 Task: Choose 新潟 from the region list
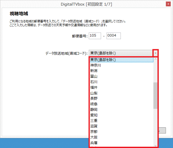pos(121,71)
